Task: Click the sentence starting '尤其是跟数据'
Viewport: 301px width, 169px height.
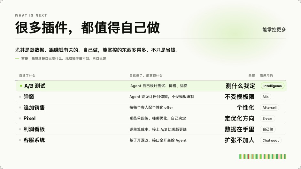Action: pyautogui.click(x=97, y=50)
